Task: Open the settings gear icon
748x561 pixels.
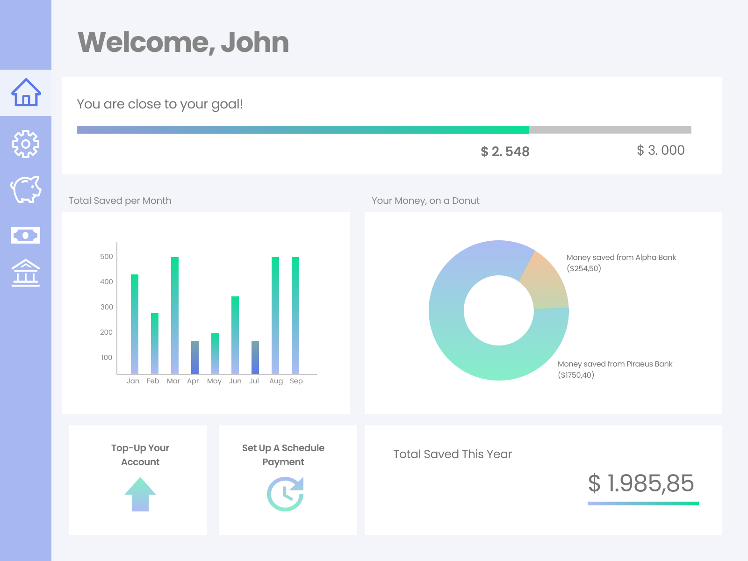Action: click(x=26, y=144)
